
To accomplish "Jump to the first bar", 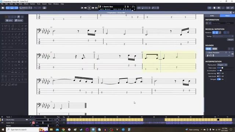I will tap(82, 8).
